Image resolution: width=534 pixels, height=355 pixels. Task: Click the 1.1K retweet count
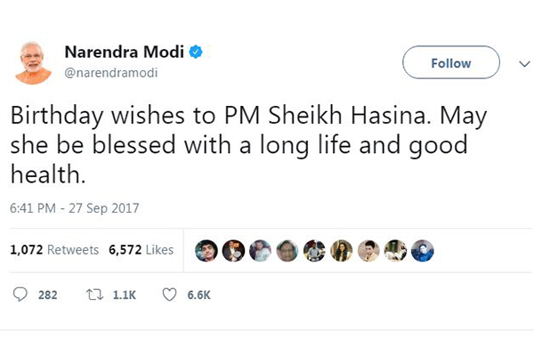tap(125, 295)
